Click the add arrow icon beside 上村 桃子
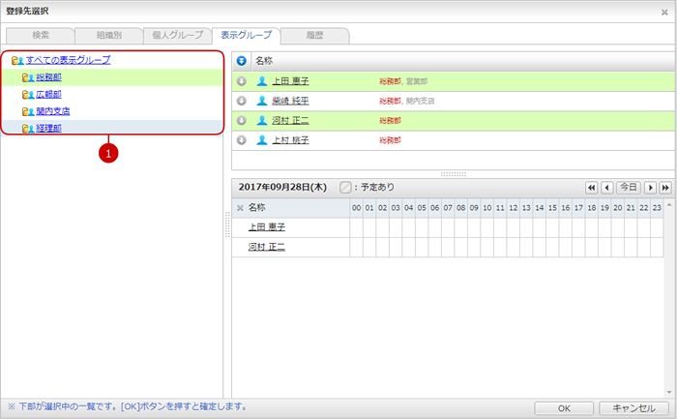The width and height of the screenshot is (677, 419). (241, 140)
